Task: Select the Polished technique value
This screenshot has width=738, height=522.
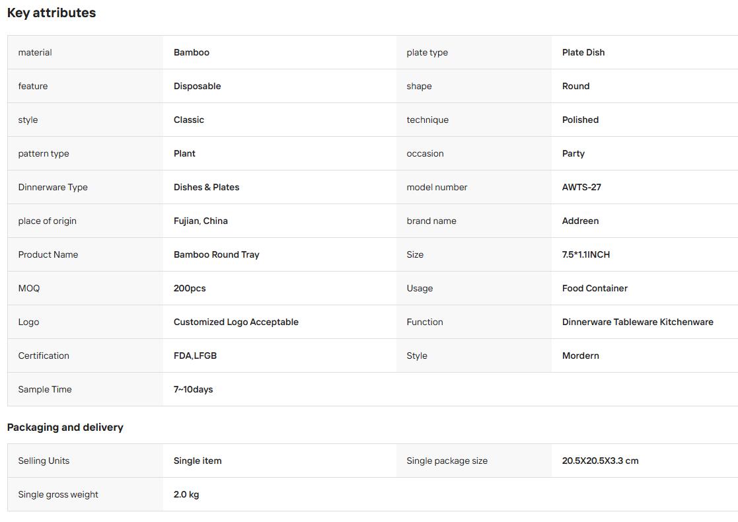Action: tap(580, 120)
